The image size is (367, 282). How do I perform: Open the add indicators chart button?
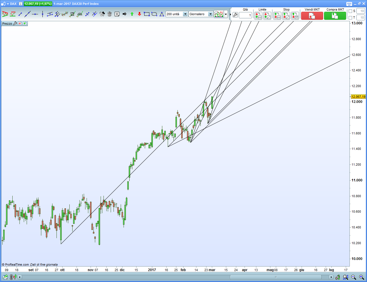click(x=219, y=14)
